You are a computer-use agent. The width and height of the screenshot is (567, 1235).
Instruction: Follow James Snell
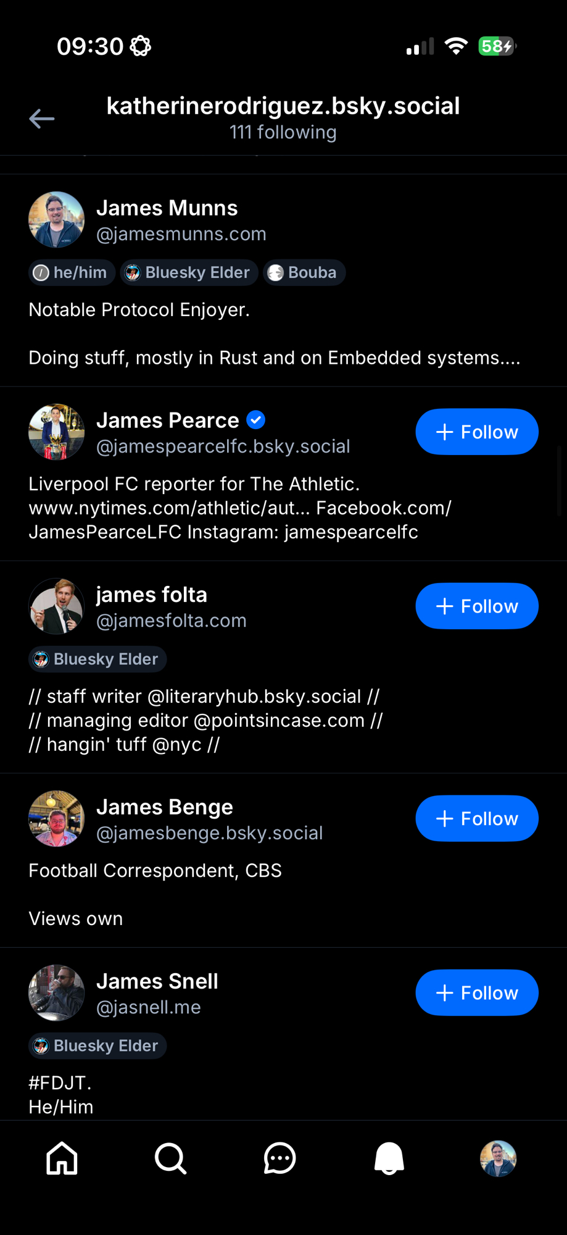[x=477, y=992]
